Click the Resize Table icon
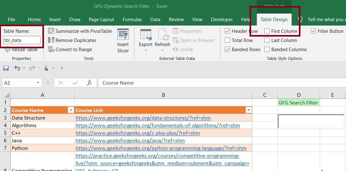This screenshot has height=171, width=346. pyautogui.click(x=7, y=50)
